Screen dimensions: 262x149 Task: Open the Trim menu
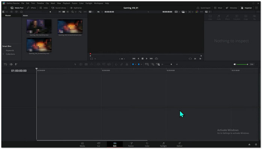point(33,3)
